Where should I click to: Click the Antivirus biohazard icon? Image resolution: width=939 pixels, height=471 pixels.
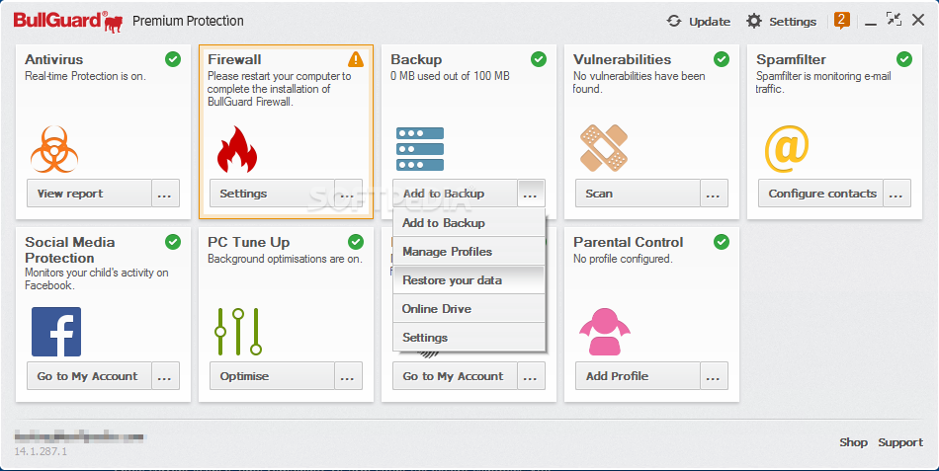pyautogui.click(x=54, y=149)
